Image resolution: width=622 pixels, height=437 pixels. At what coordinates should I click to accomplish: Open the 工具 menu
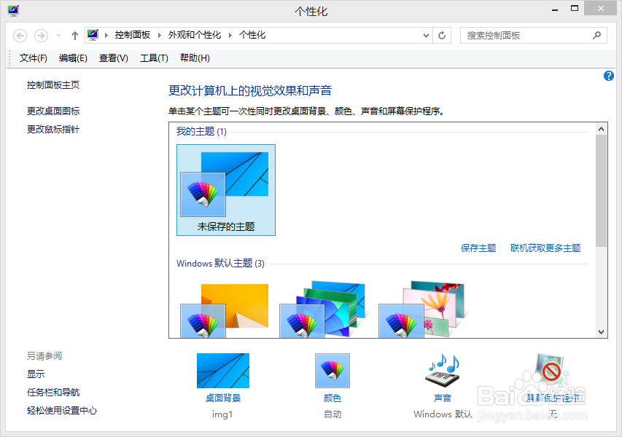click(x=154, y=58)
